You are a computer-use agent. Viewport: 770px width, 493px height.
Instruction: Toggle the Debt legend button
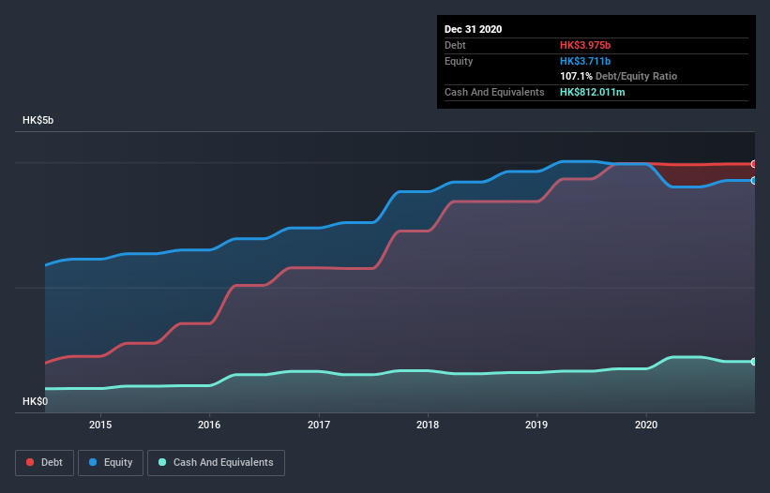(44, 463)
